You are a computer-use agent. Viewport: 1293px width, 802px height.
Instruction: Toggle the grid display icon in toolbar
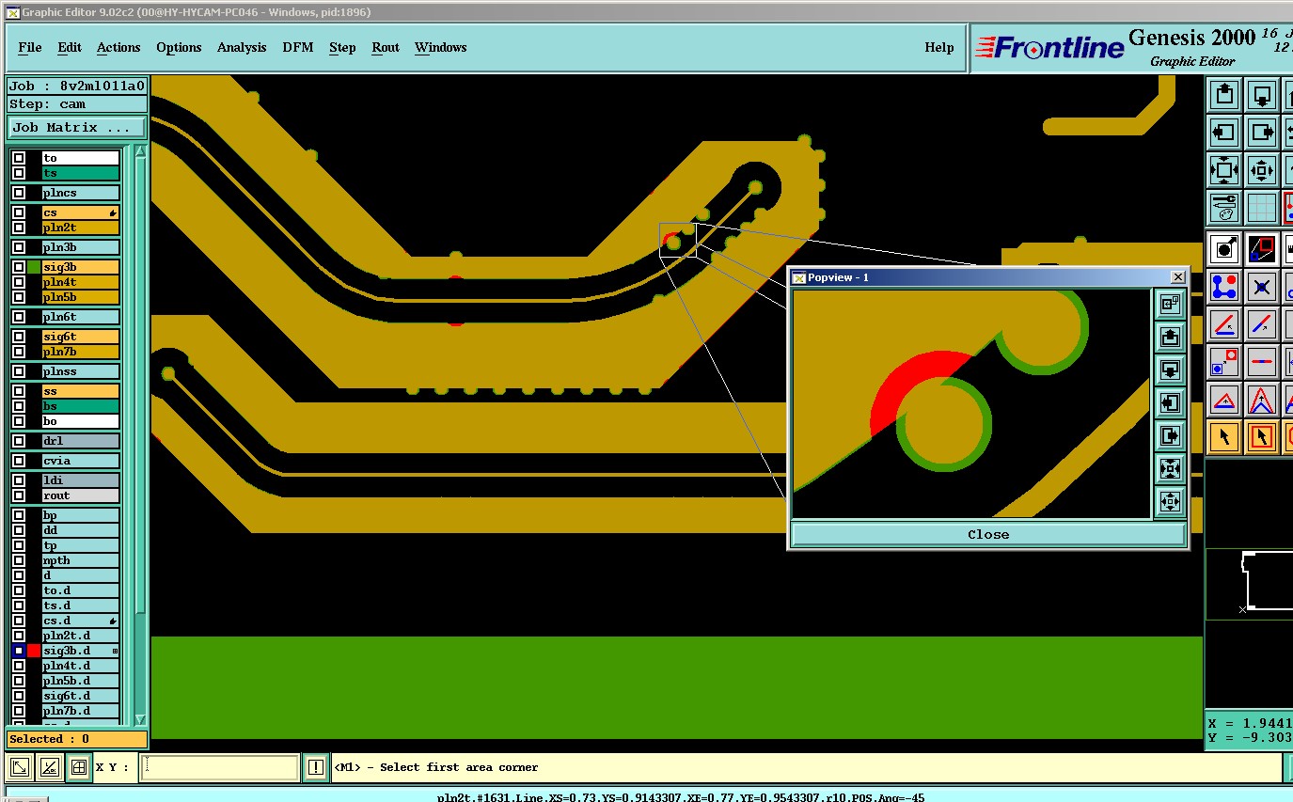pos(1261,208)
